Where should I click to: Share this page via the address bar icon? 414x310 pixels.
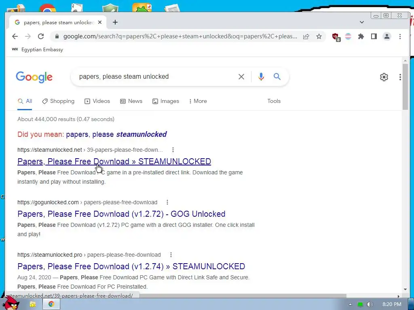[306, 36]
